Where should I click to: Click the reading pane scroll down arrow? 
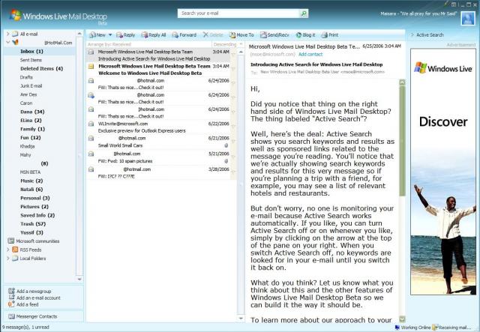pyautogui.click(x=402, y=319)
